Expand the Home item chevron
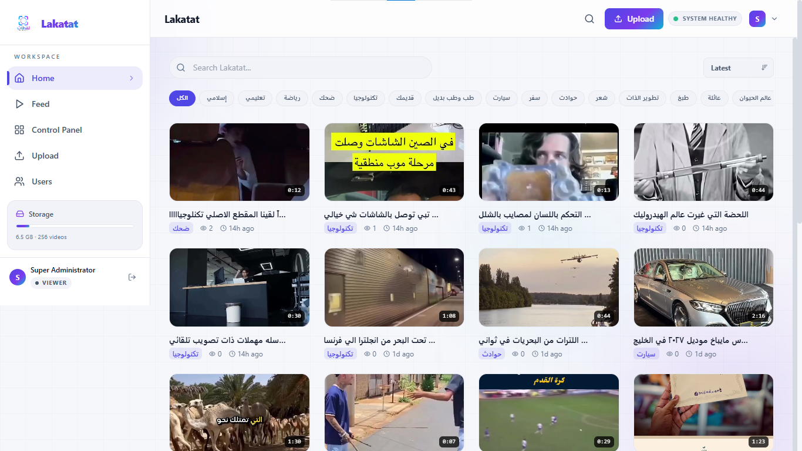The height and width of the screenshot is (451, 802). 132,78
